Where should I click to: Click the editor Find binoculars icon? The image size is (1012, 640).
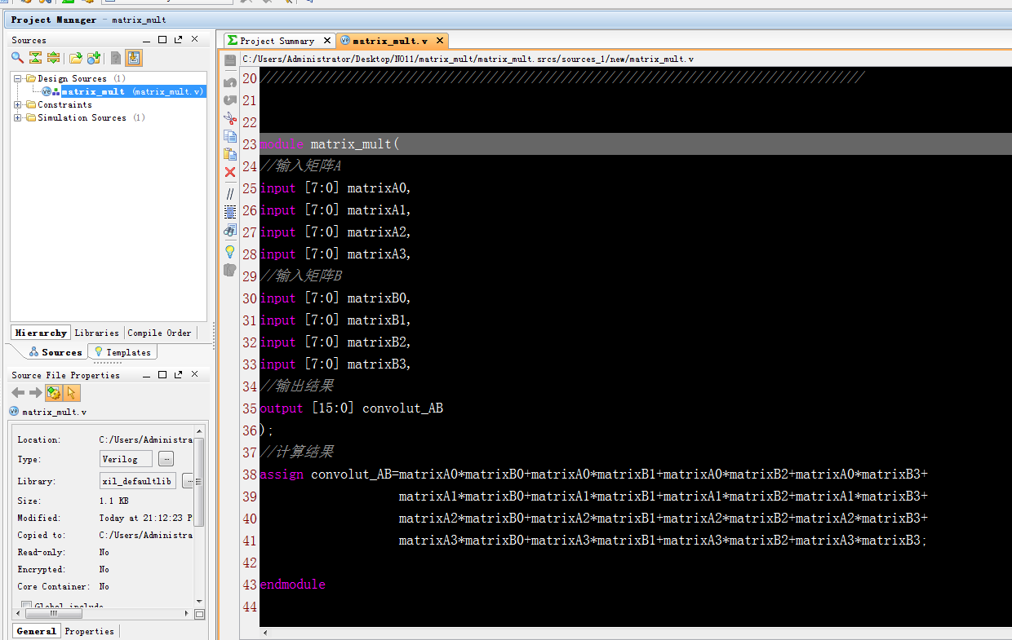click(230, 232)
